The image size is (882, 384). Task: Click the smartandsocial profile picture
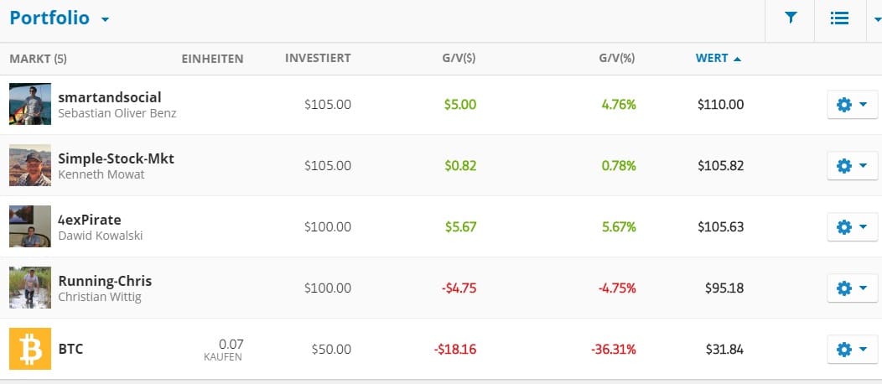pos(30,104)
